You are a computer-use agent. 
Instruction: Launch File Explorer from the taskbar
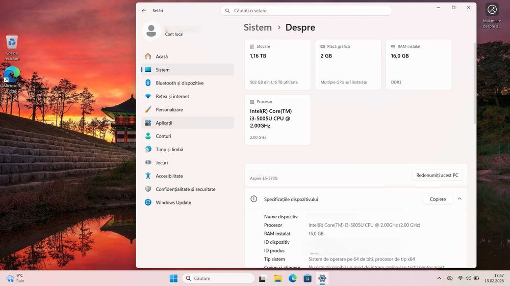click(x=277, y=278)
